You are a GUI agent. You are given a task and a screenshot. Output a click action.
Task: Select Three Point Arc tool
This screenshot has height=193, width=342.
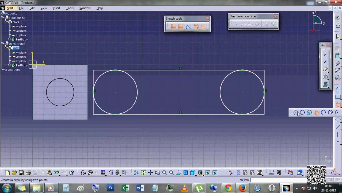point(324,113)
